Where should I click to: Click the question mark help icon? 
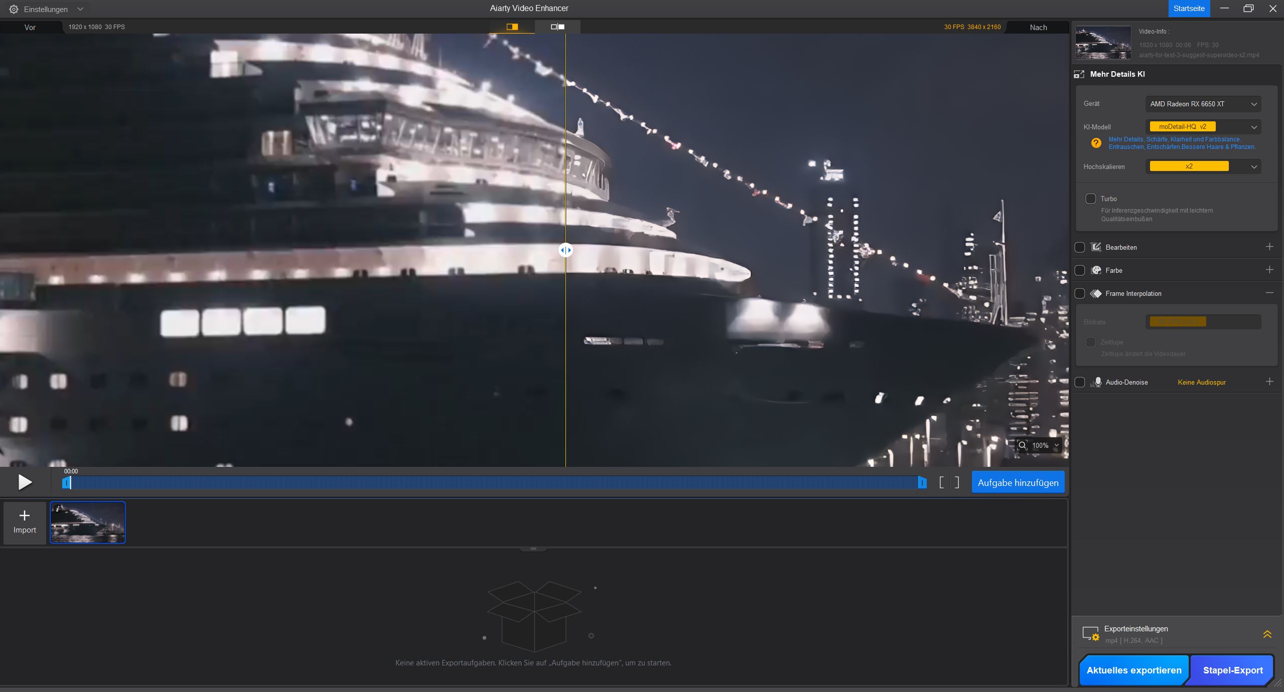[x=1096, y=143]
